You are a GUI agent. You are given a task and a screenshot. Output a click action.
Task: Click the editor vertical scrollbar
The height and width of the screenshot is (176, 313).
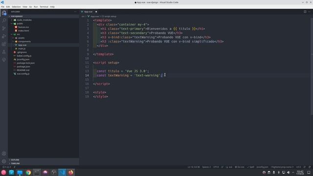pyautogui.click(x=312, y=66)
